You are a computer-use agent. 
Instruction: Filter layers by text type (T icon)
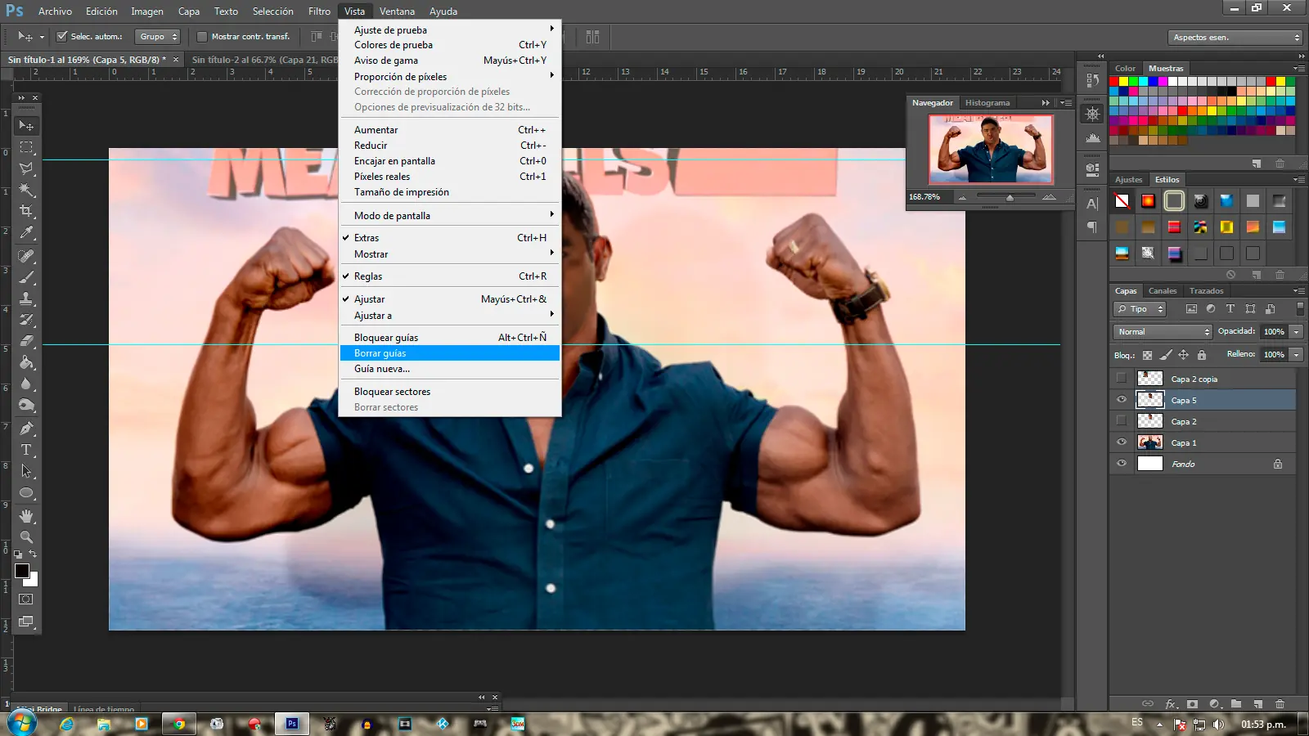[x=1230, y=309]
